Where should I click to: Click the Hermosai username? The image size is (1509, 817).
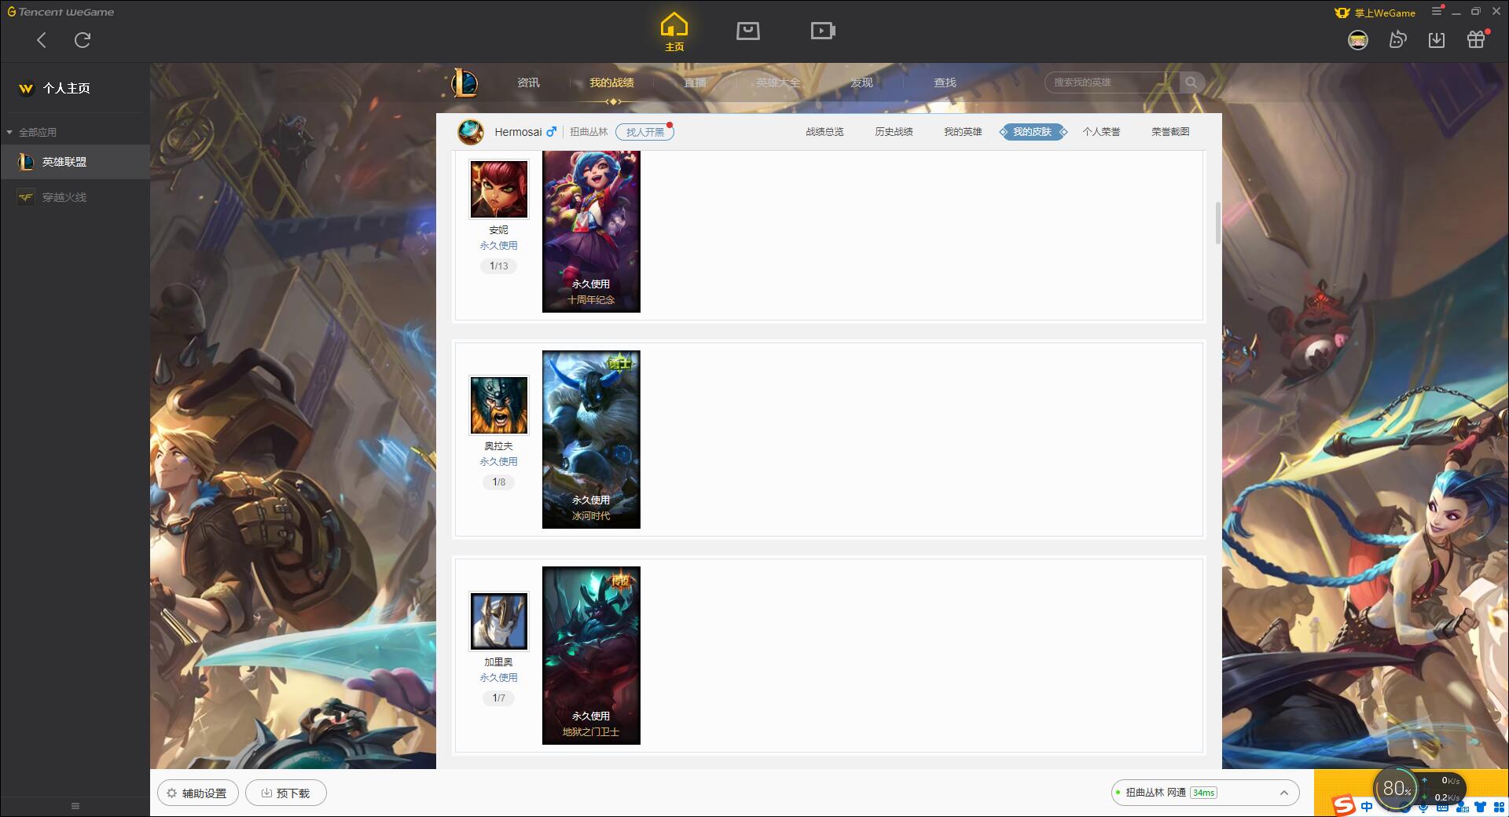pyautogui.click(x=518, y=132)
